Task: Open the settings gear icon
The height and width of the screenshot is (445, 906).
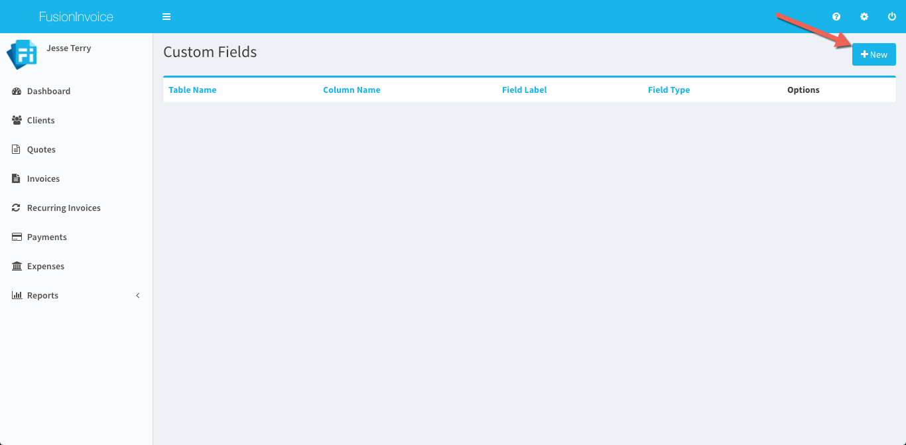Action: click(864, 17)
